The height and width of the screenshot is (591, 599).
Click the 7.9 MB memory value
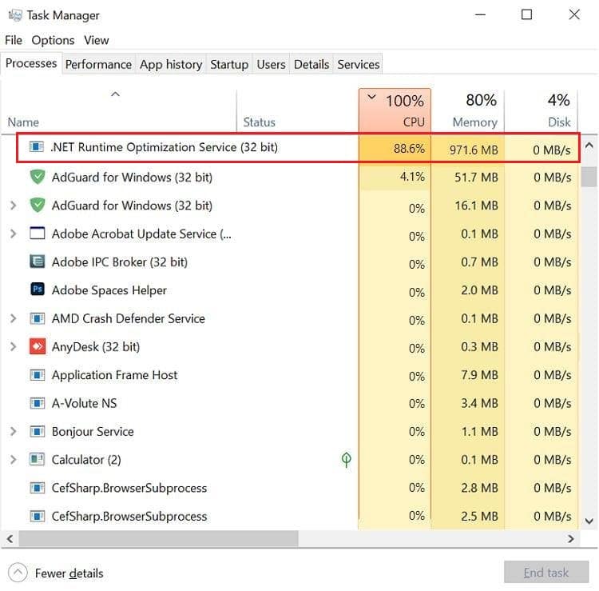479,375
